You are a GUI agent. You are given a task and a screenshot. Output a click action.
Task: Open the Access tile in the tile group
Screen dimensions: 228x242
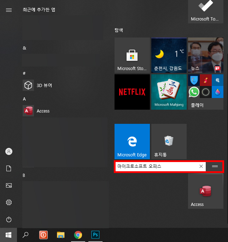point(206,191)
